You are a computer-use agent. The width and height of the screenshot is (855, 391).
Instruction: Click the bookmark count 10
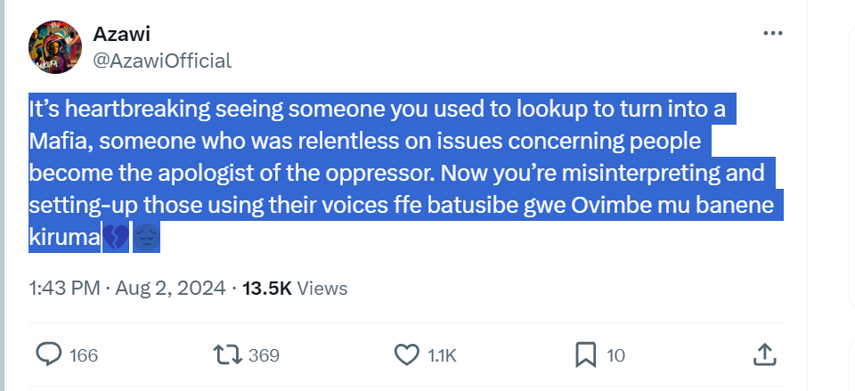point(615,355)
